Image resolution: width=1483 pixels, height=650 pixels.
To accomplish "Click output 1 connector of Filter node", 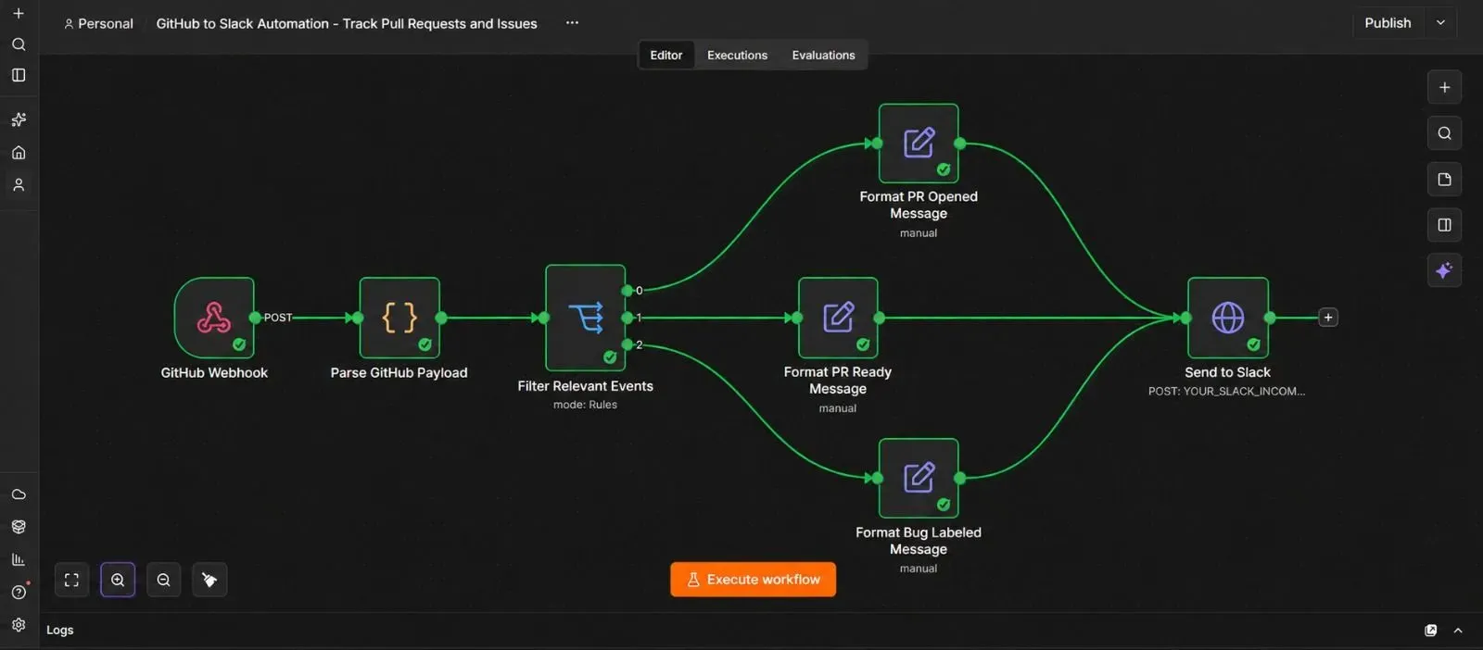I will click(x=627, y=318).
